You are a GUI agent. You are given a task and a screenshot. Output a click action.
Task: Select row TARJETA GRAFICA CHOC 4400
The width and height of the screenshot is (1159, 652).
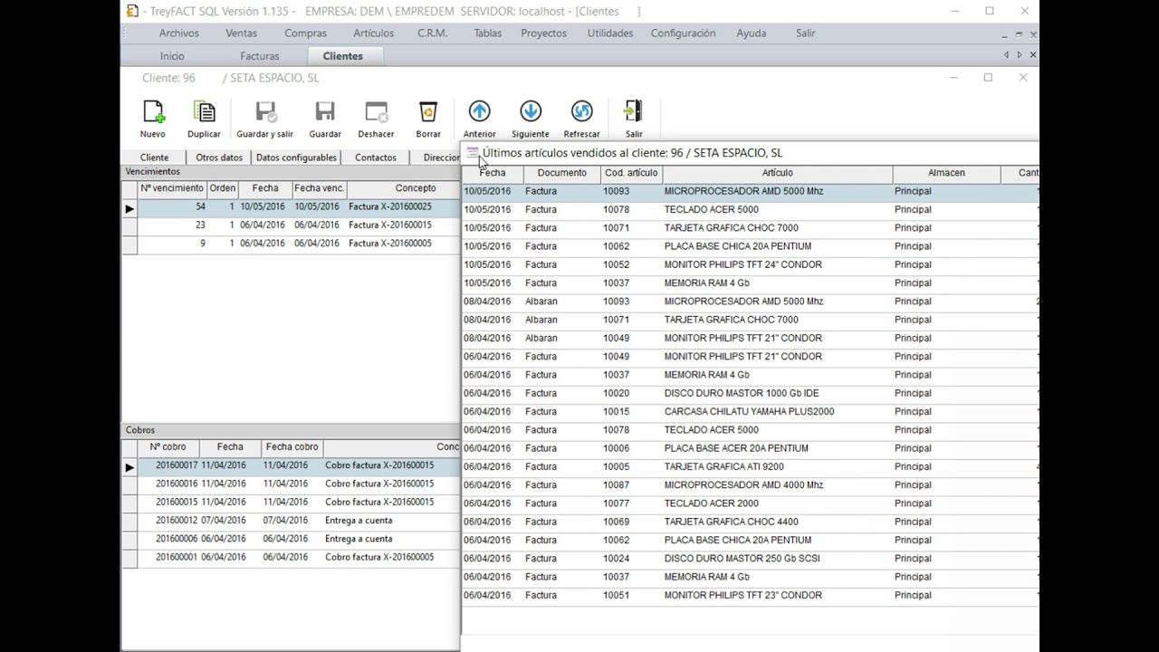(751, 523)
